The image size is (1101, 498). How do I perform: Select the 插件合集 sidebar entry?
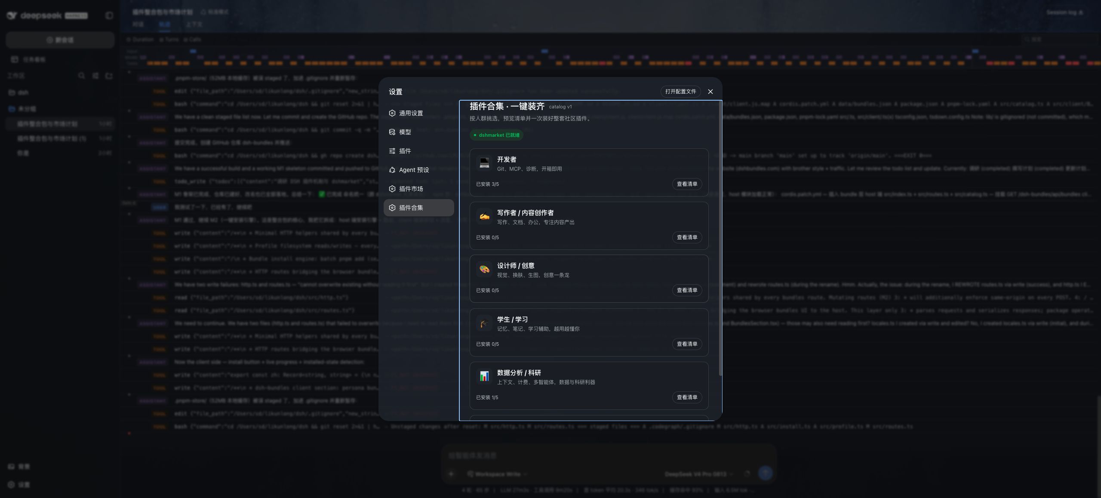(x=418, y=208)
